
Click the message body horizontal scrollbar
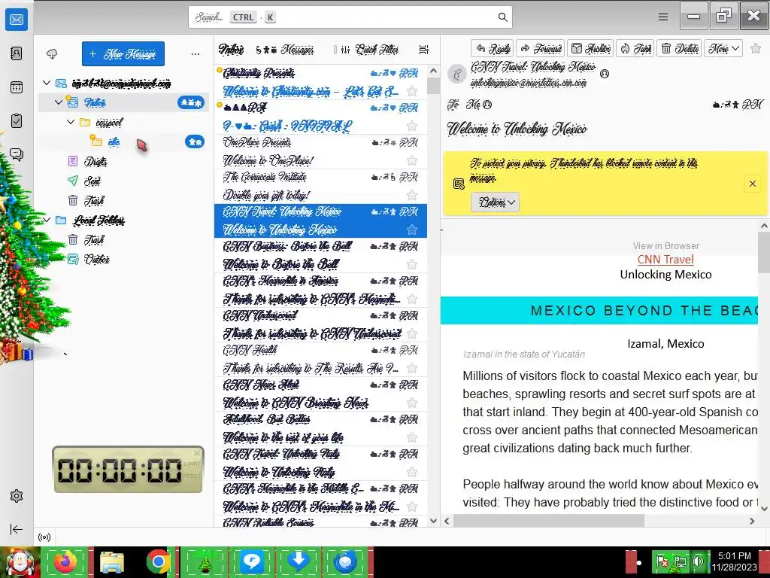548,521
